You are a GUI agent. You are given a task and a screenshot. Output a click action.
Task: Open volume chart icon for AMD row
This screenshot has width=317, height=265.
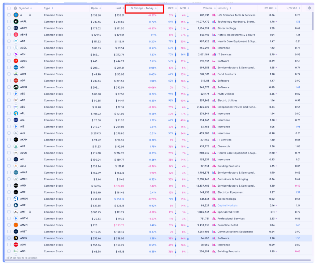214,185
